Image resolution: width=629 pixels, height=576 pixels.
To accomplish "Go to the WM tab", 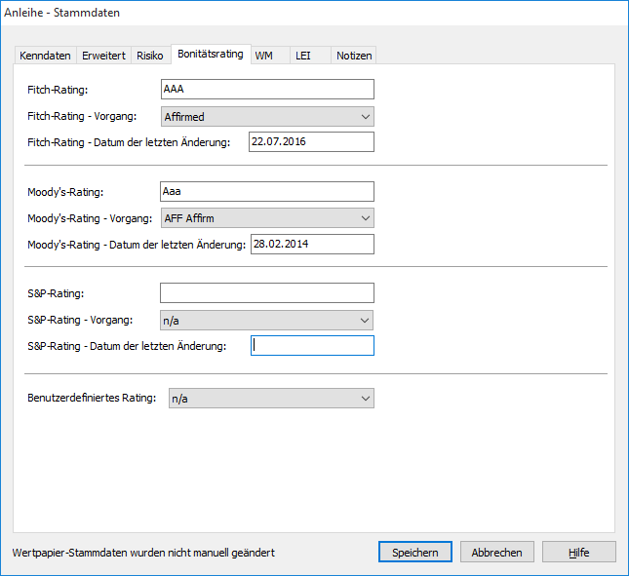I will pyautogui.click(x=264, y=56).
